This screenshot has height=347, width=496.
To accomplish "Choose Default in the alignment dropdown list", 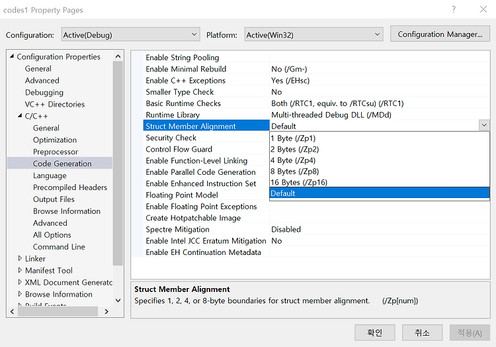I will pyautogui.click(x=380, y=193).
